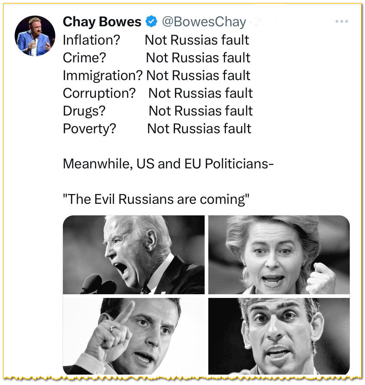Click 'Not Russias fault' beside Inflation
This screenshot has width=365, height=385.
click(x=197, y=40)
